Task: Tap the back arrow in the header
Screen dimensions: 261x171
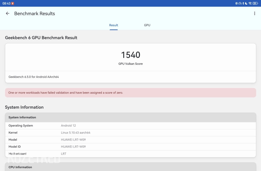Action: click(8, 14)
